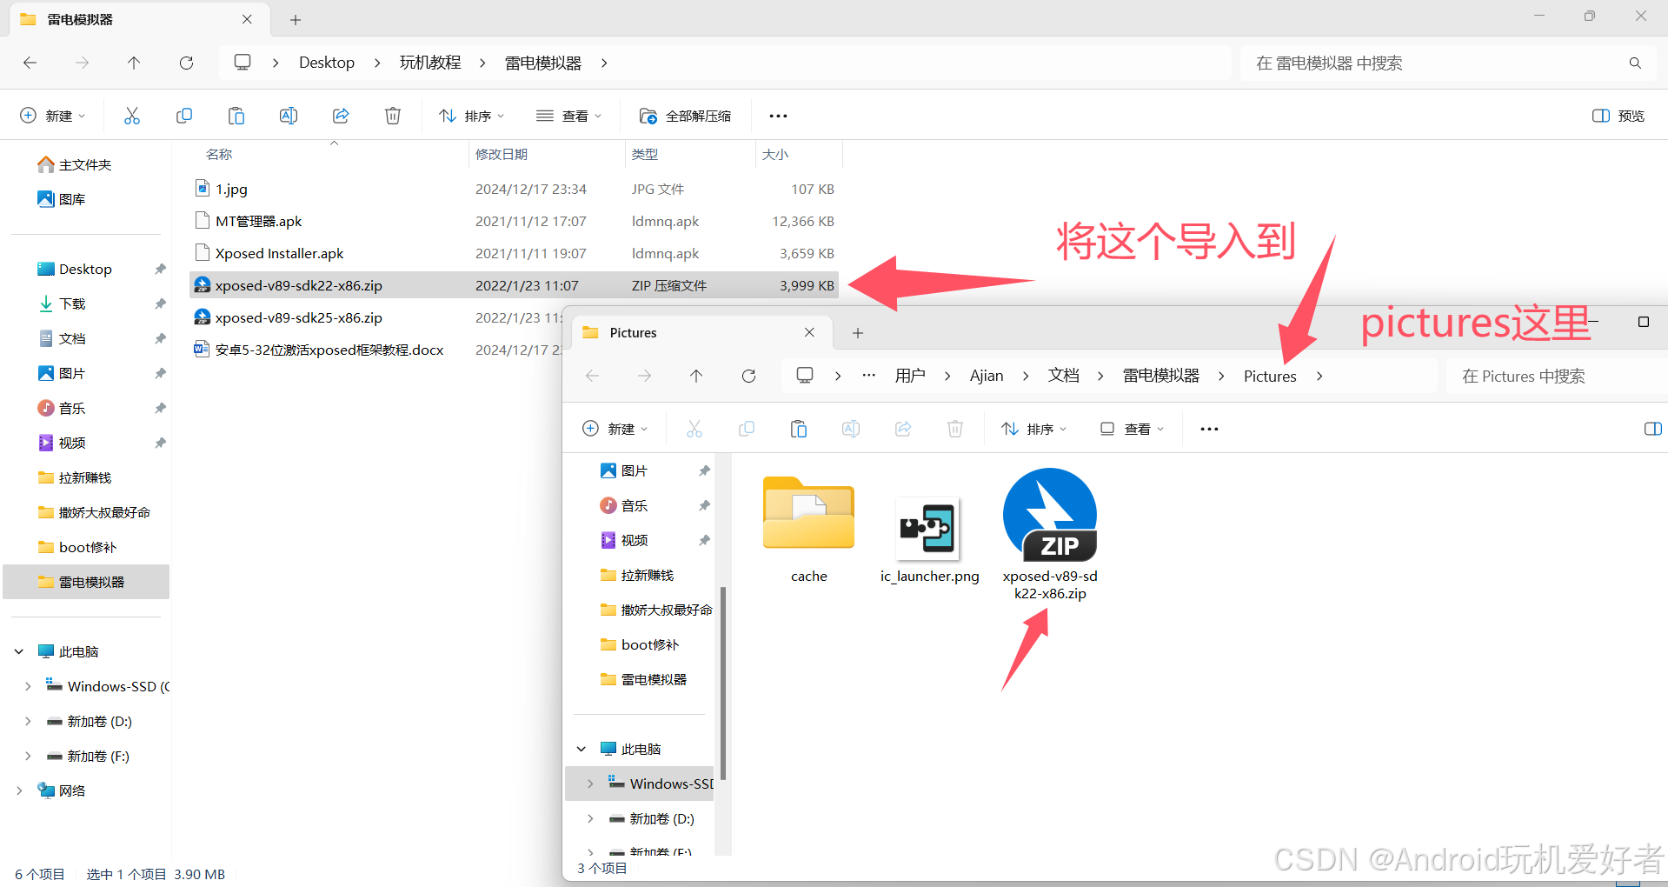1668x887 pixels.
Task: Click Rename icon in 雷电模拟器 window toolbar
Action: [x=289, y=116]
